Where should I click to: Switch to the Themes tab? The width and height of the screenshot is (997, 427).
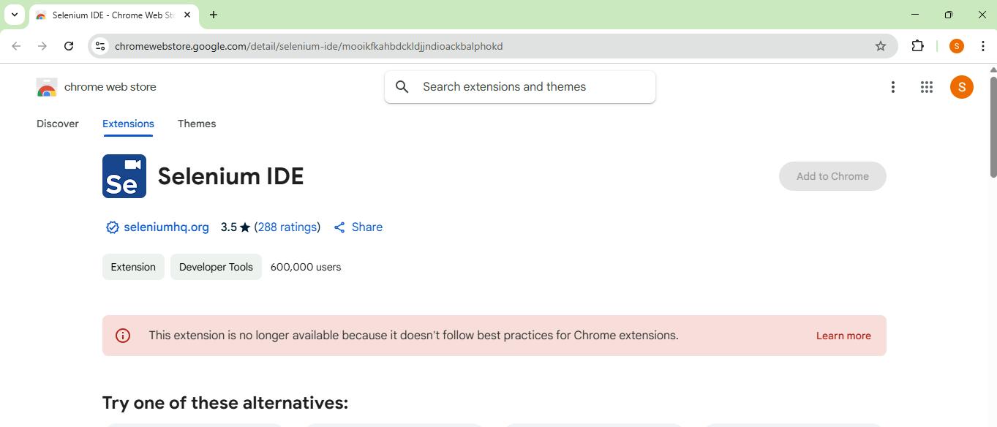point(197,124)
